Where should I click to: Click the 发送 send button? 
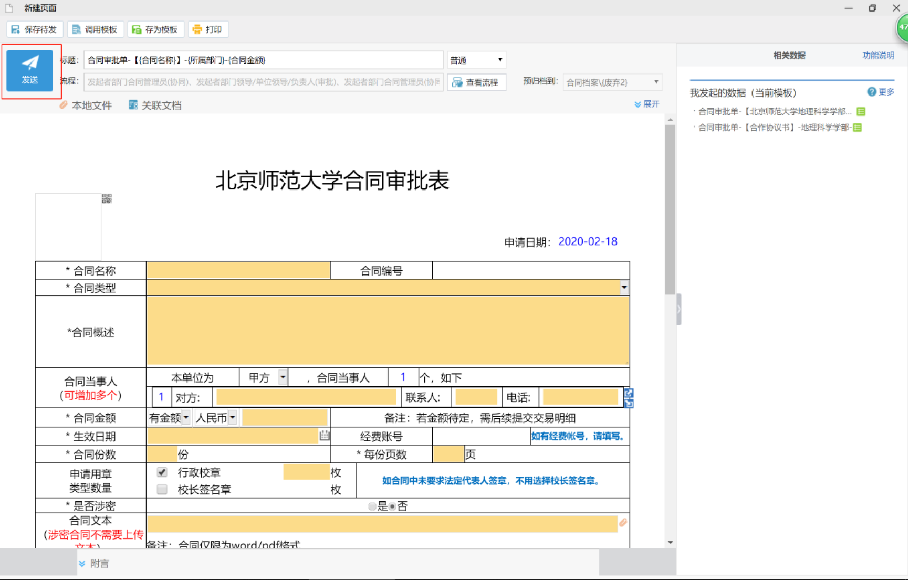30,70
